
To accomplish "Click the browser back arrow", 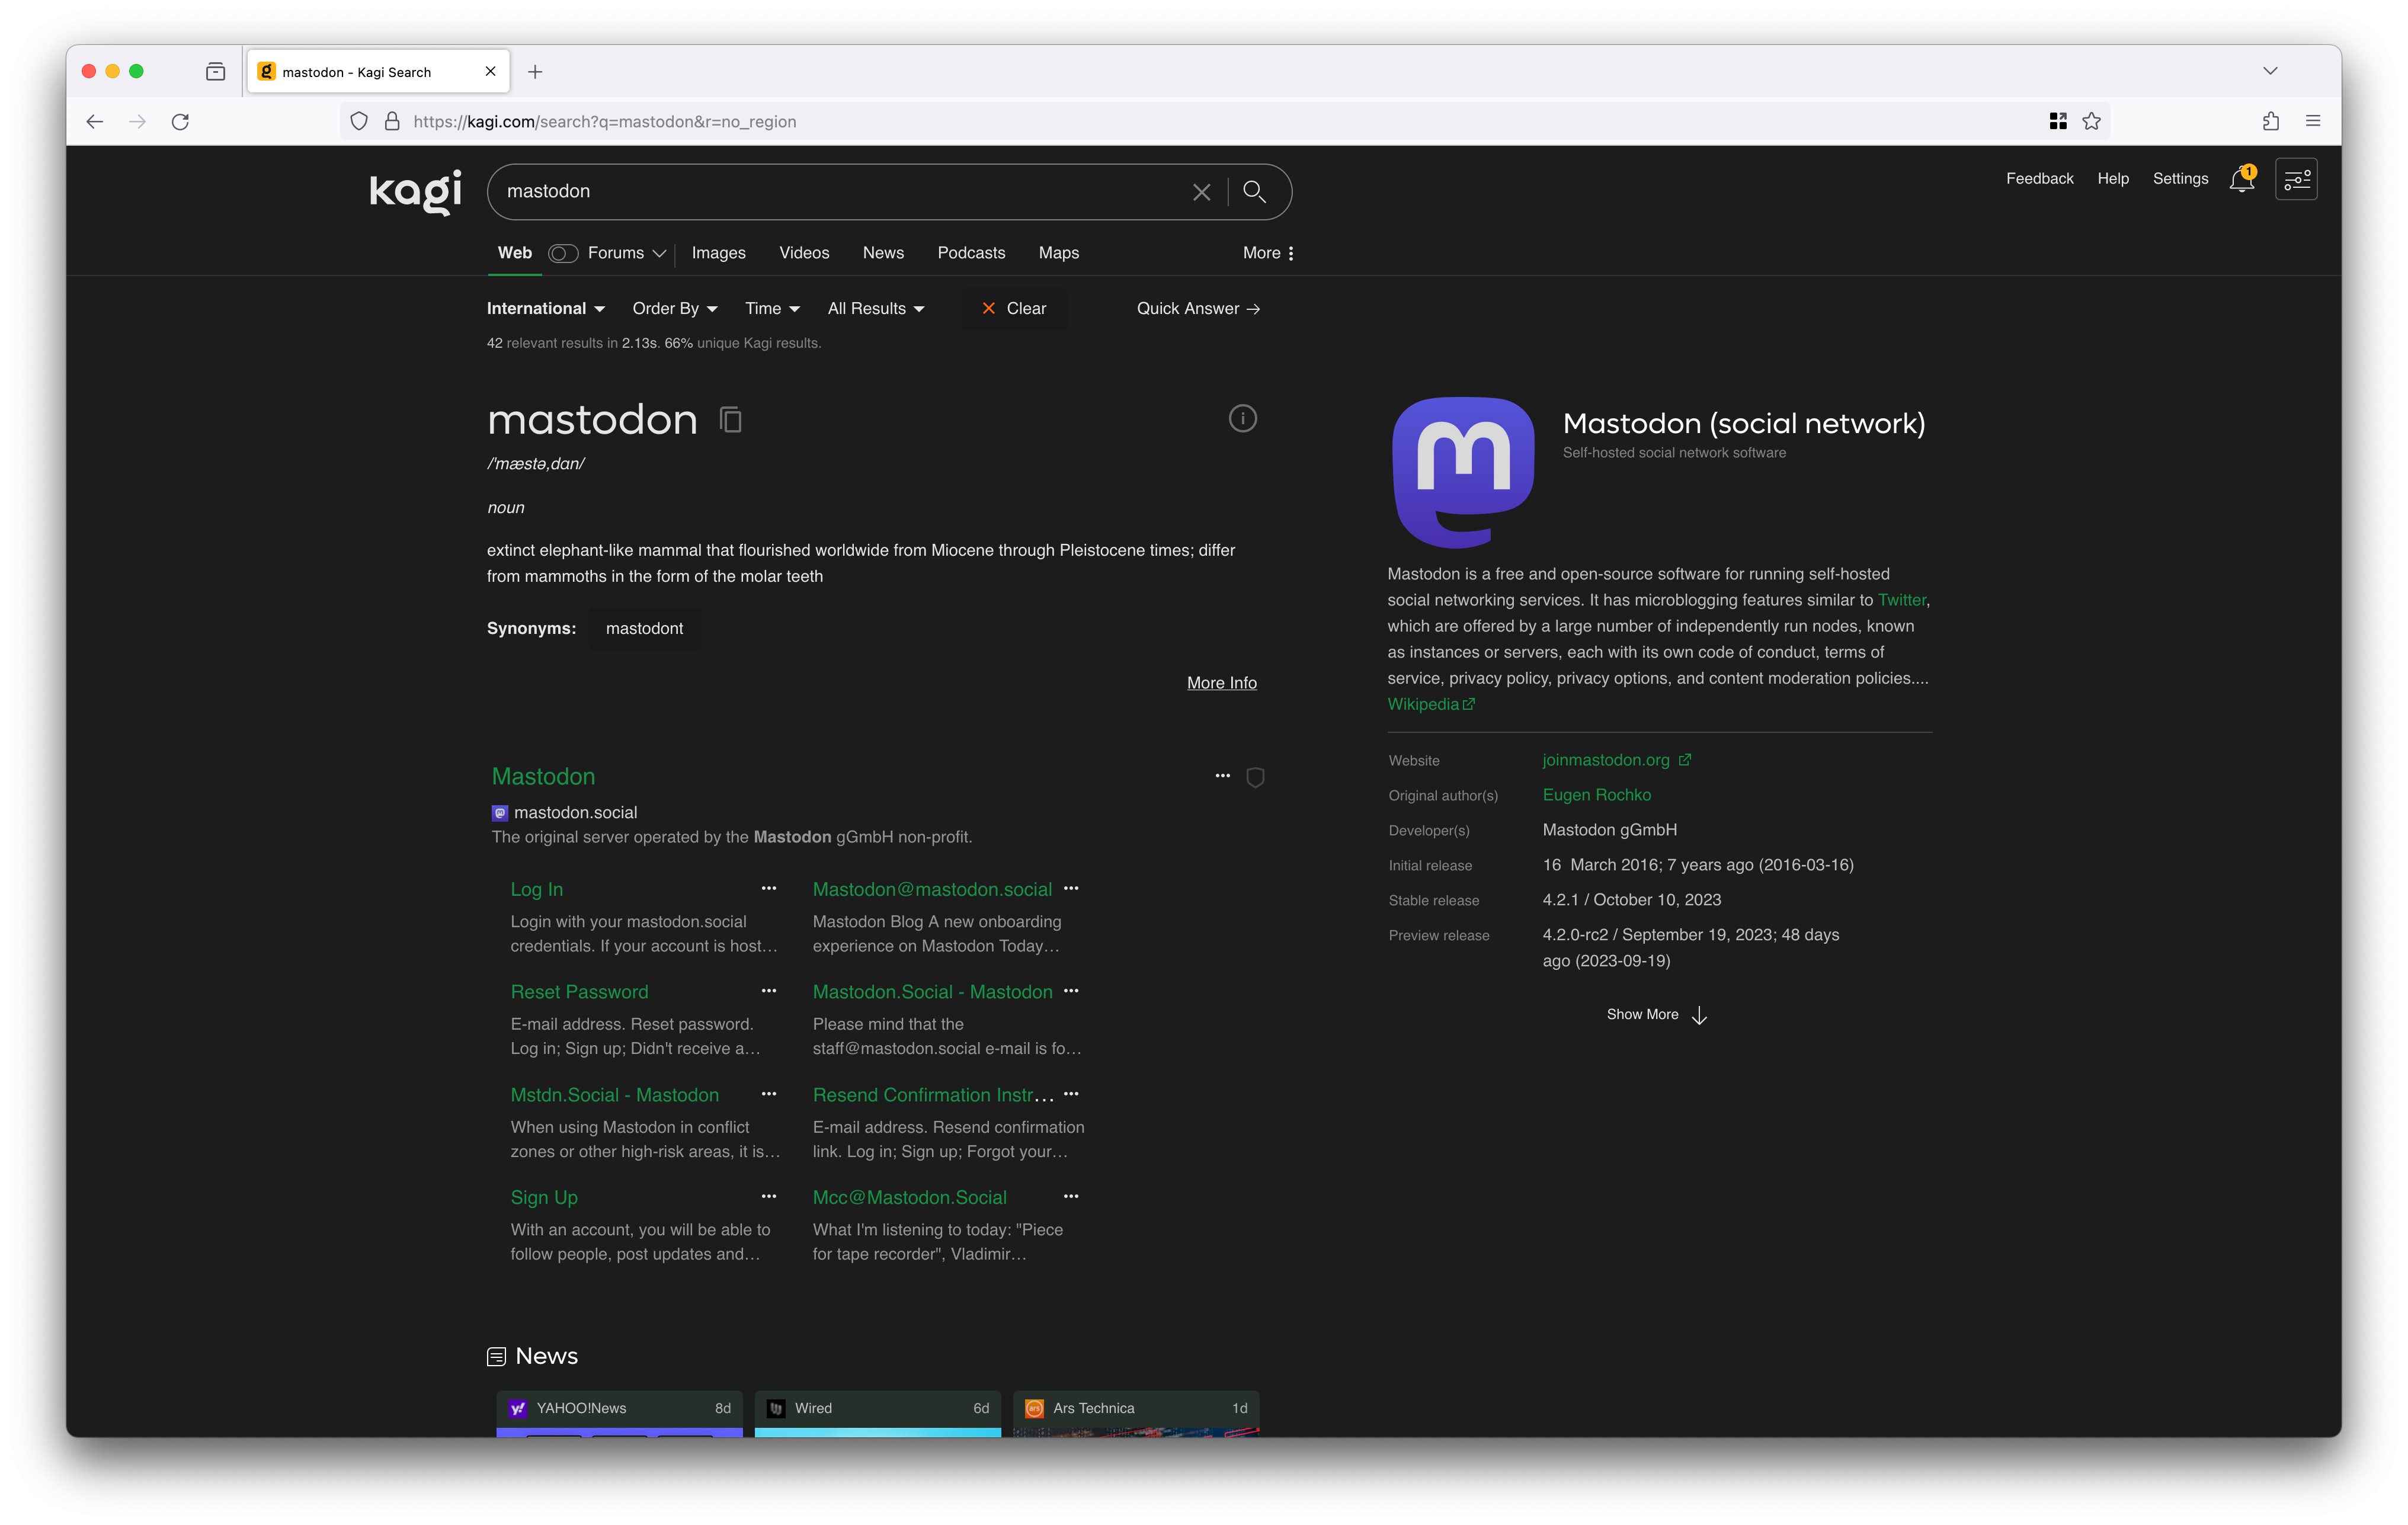I will coord(95,121).
